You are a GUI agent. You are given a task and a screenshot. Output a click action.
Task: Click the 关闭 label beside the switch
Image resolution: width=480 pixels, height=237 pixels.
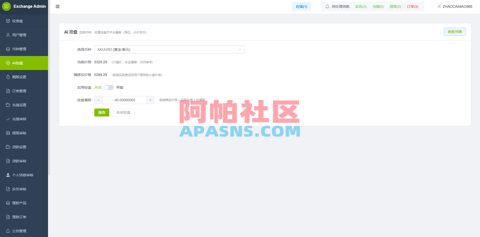(98, 87)
